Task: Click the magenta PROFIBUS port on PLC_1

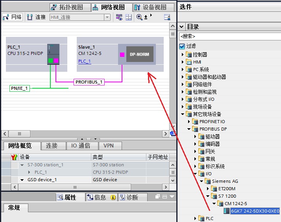Action: tap(56, 61)
